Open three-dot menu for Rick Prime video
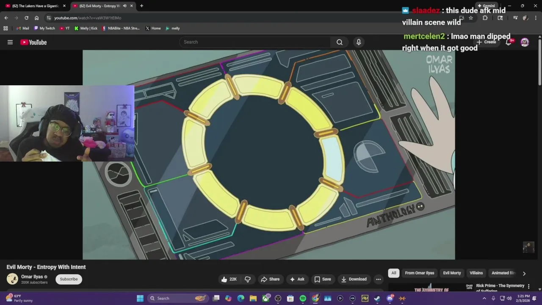542x305 pixels. click(x=528, y=287)
